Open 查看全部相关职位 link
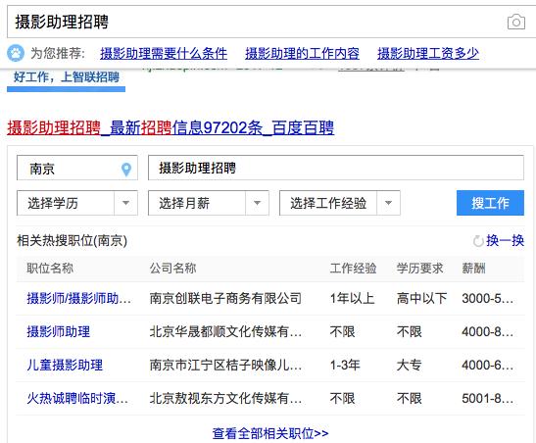536x443 pixels. pos(270,433)
